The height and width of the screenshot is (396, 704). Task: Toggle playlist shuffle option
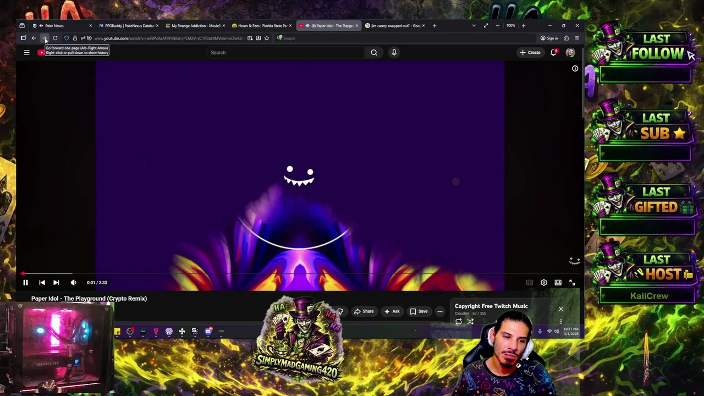coord(470,322)
